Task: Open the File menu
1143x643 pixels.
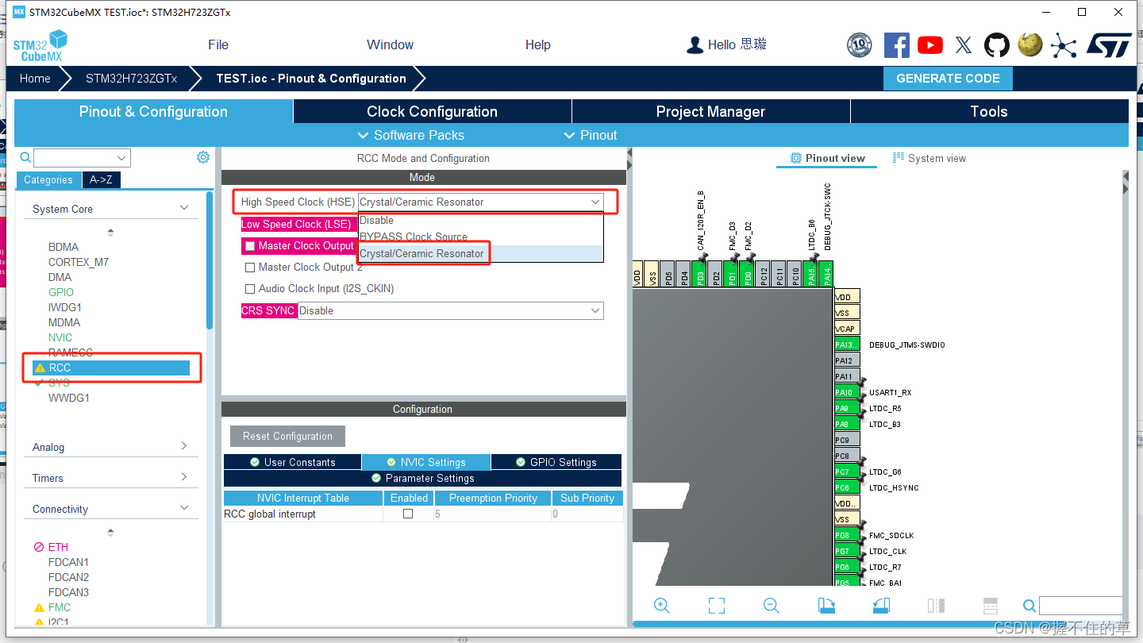Action: pyautogui.click(x=218, y=44)
